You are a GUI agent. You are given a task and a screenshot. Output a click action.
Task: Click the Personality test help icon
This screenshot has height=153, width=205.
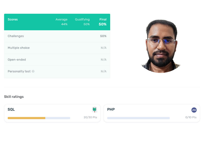click(33, 71)
